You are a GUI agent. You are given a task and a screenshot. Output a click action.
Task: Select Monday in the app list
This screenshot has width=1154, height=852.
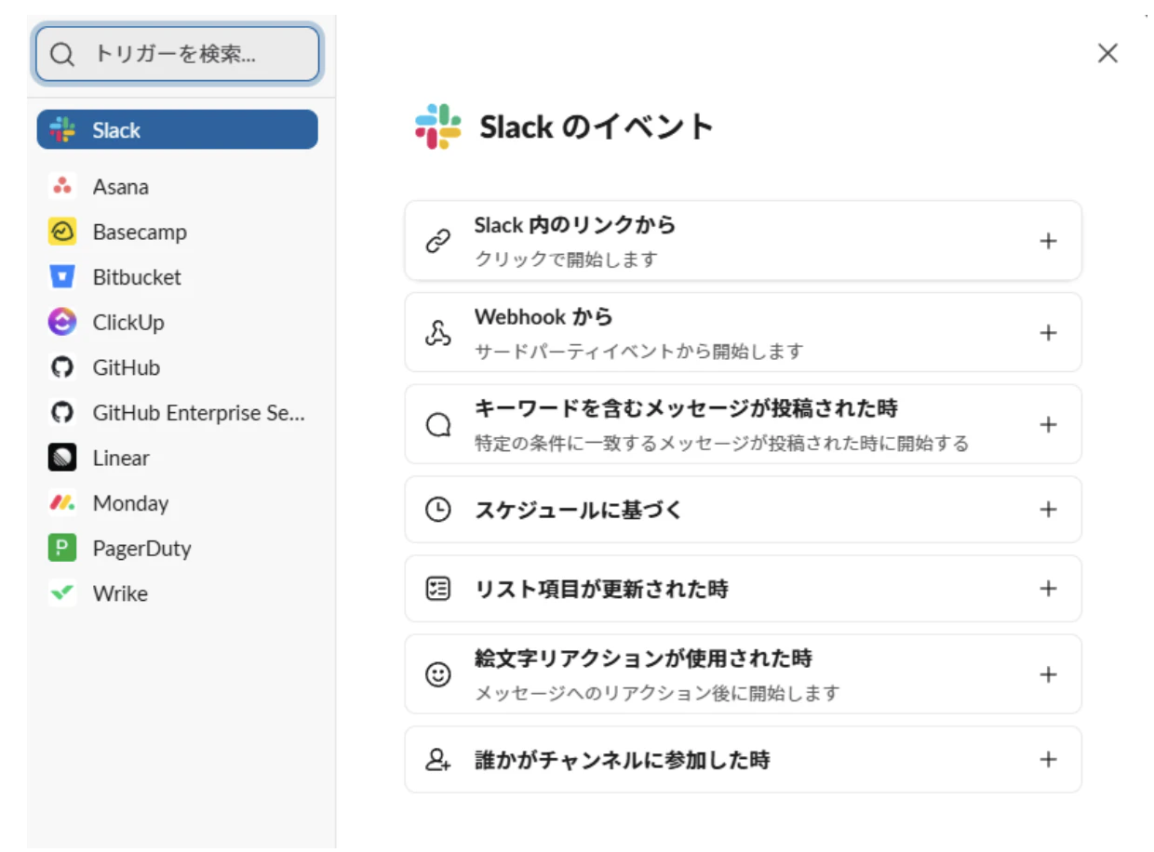(x=177, y=503)
